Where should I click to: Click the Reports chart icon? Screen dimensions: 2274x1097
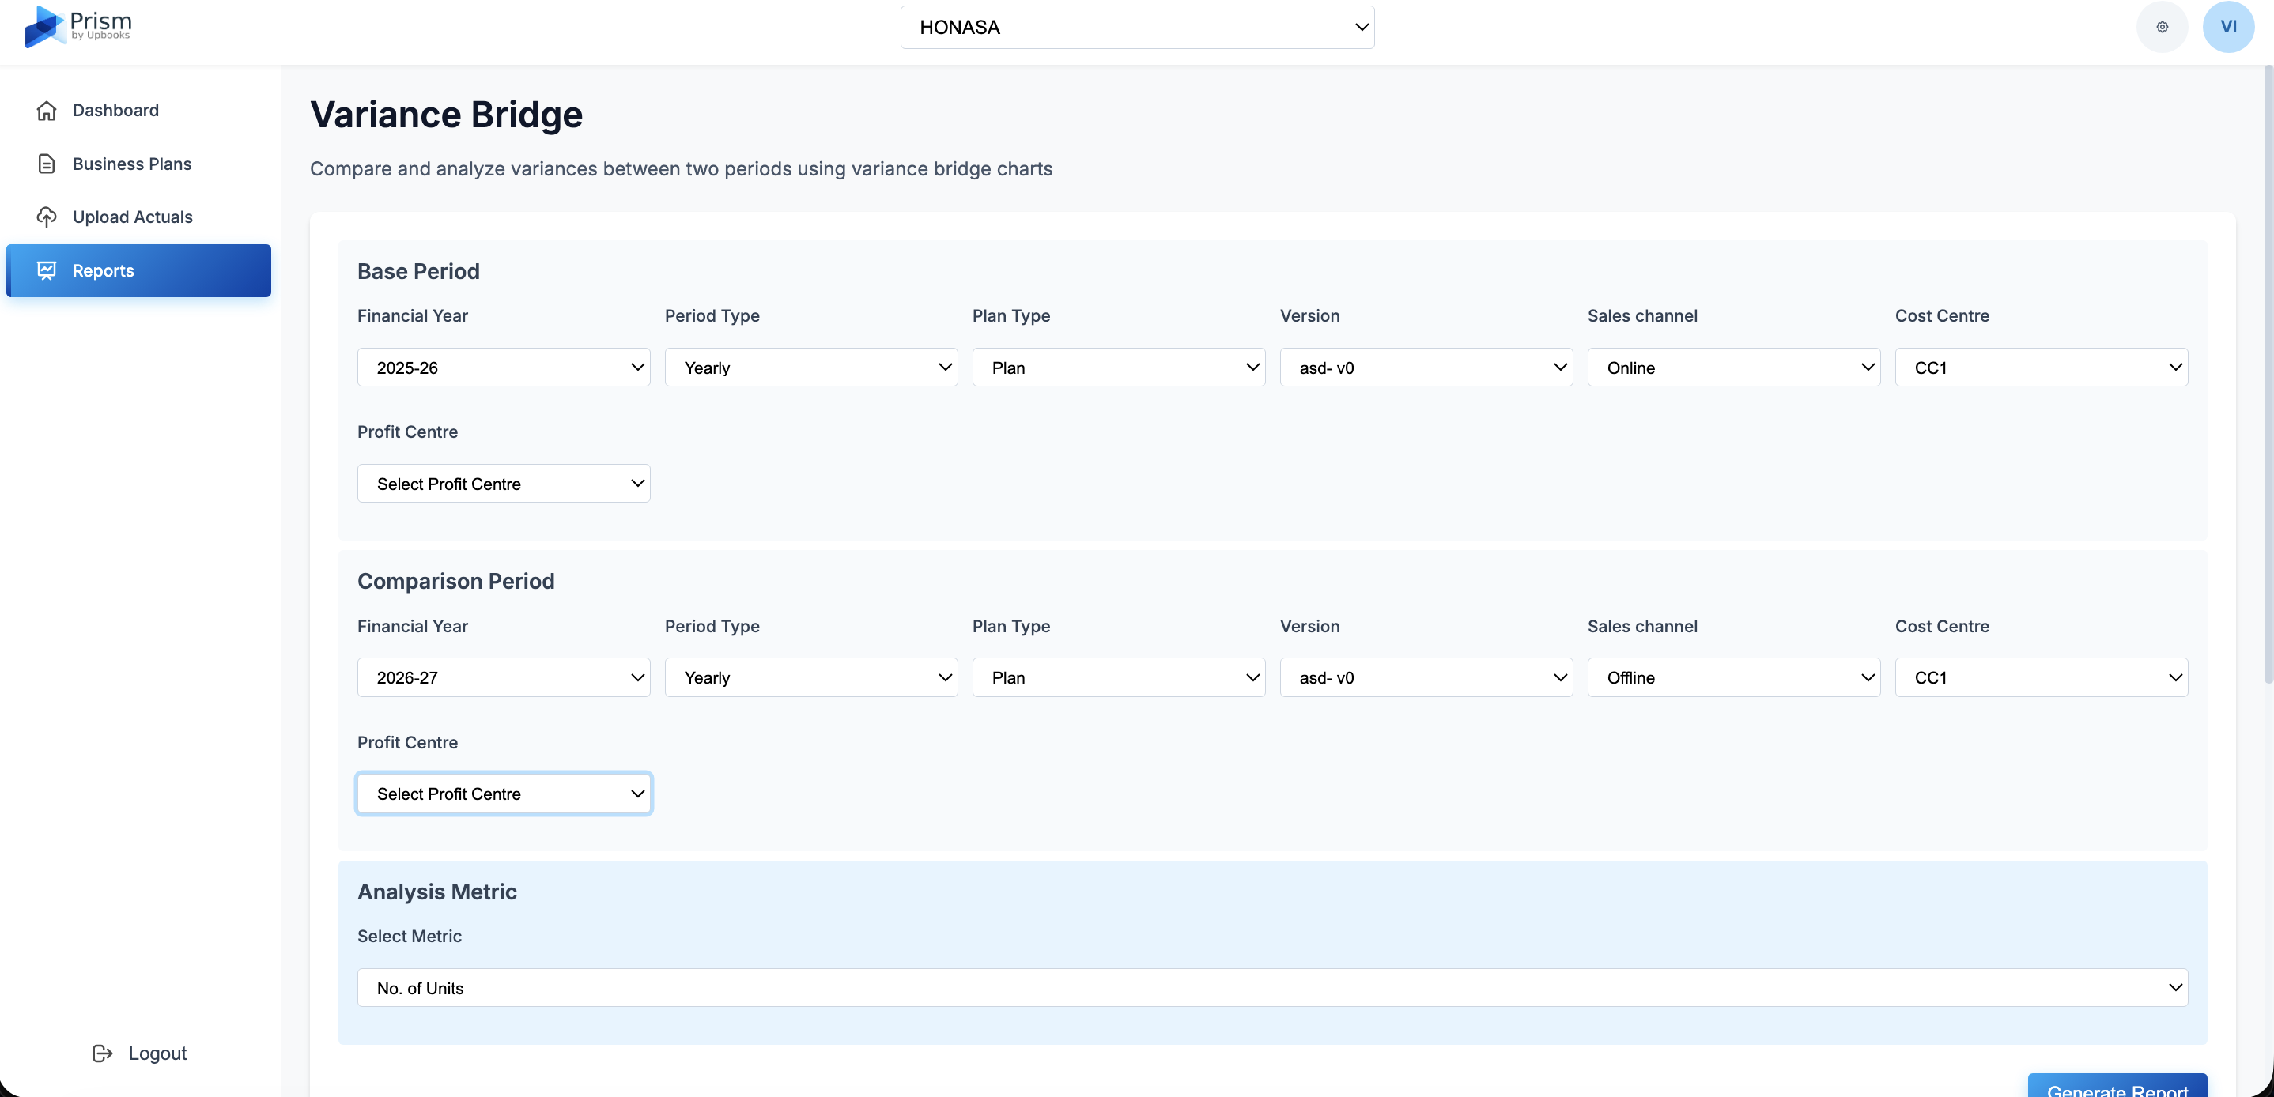[47, 271]
